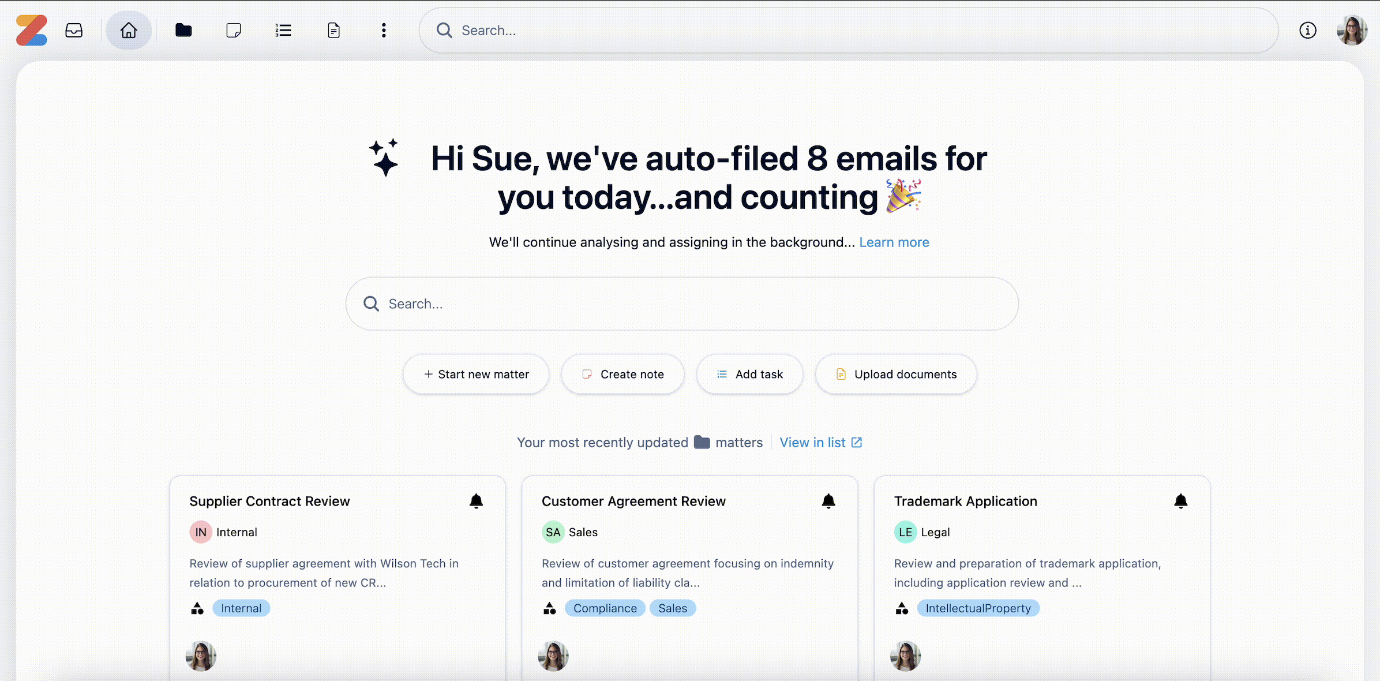Click the Add task button

[749, 375]
